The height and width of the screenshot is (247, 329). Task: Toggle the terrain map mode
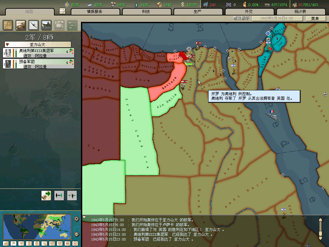[x=6, y=243]
